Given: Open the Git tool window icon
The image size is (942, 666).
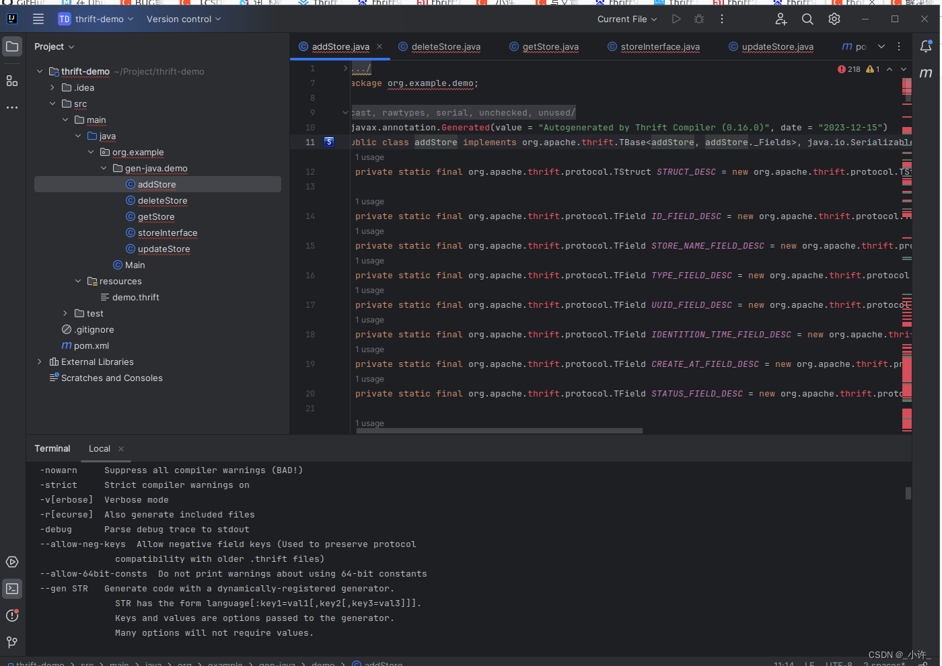Looking at the screenshot, I should tap(12, 642).
